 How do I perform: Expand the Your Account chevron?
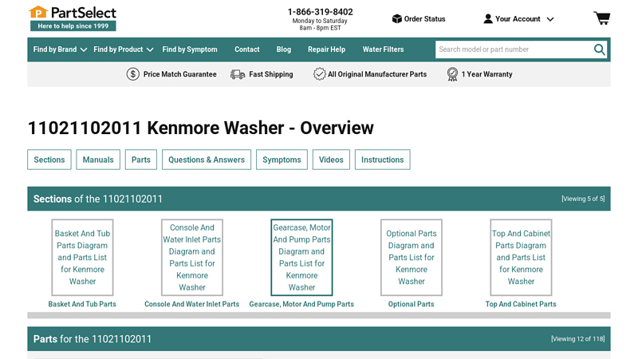pyautogui.click(x=550, y=19)
